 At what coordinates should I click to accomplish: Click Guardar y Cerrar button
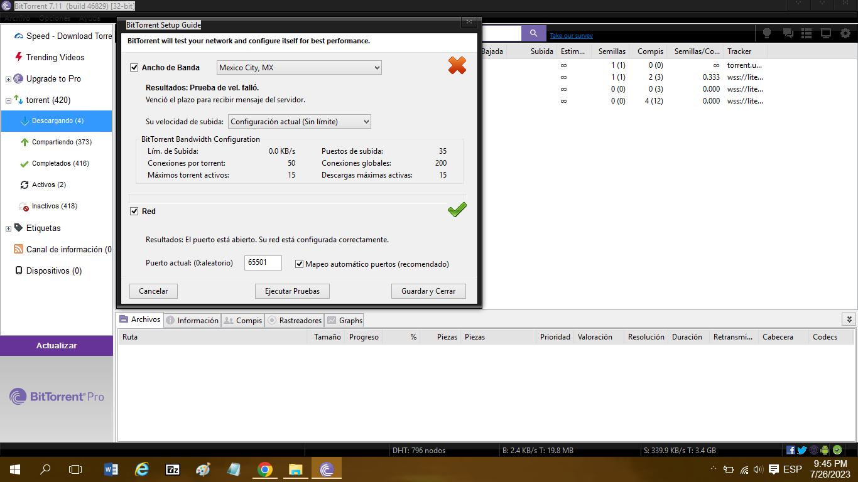pos(428,291)
